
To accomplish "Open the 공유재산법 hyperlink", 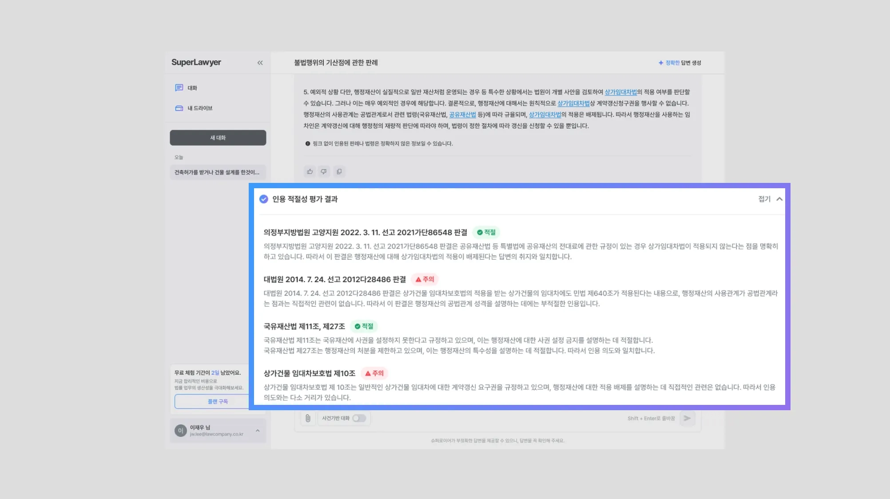I will (462, 115).
